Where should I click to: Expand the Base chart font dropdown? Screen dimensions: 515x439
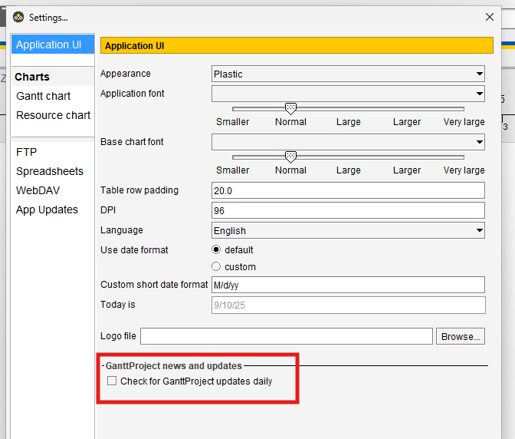[x=348, y=142]
